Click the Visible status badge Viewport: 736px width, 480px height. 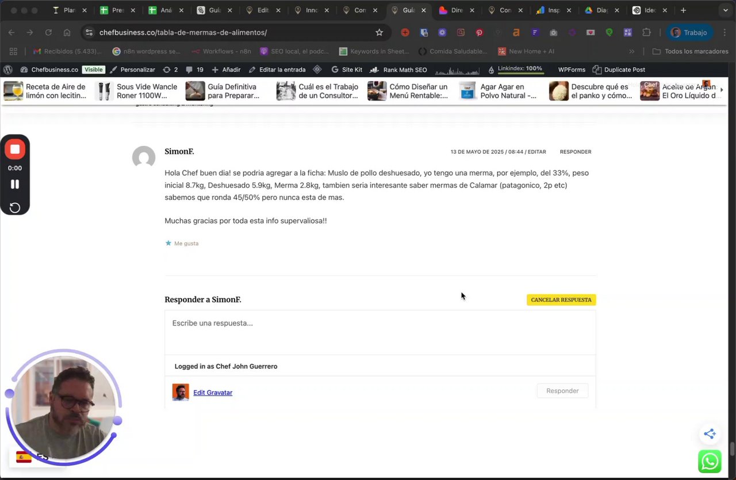coord(93,69)
